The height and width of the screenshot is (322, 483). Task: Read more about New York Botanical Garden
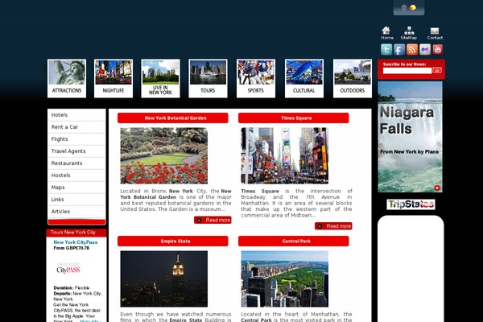point(213,220)
